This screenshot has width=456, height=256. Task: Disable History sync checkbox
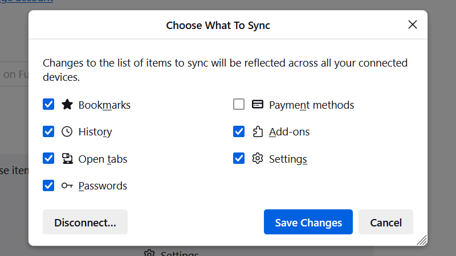click(x=48, y=131)
